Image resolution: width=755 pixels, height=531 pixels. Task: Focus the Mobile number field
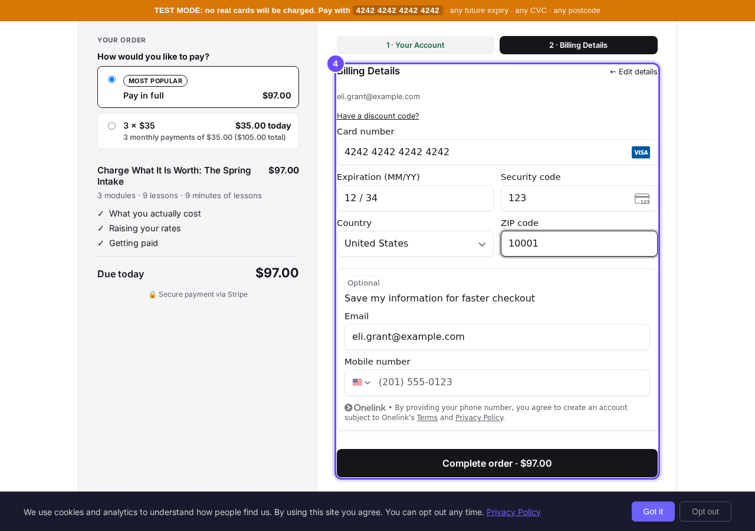pos(497,382)
